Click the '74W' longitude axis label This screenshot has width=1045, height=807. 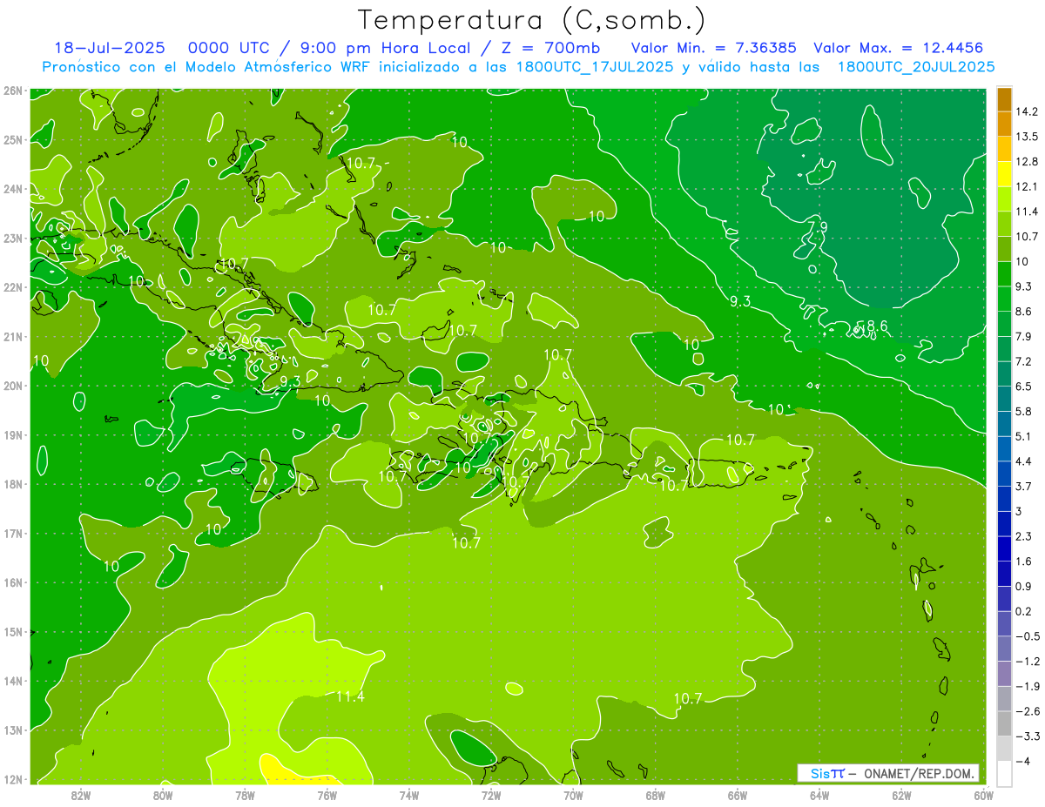[x=409, y=795]
